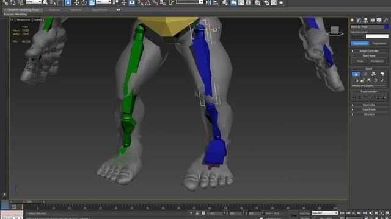Open the Named Selection Sets dropdown
391x219 pixels.
pyautogui.click(x=190, y=2)
